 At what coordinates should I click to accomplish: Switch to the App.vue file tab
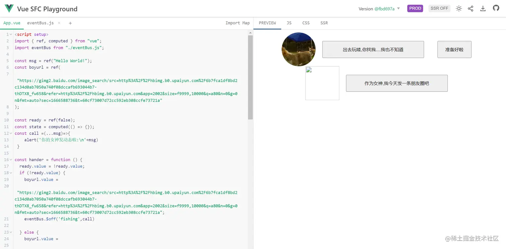tap(12, 23)
